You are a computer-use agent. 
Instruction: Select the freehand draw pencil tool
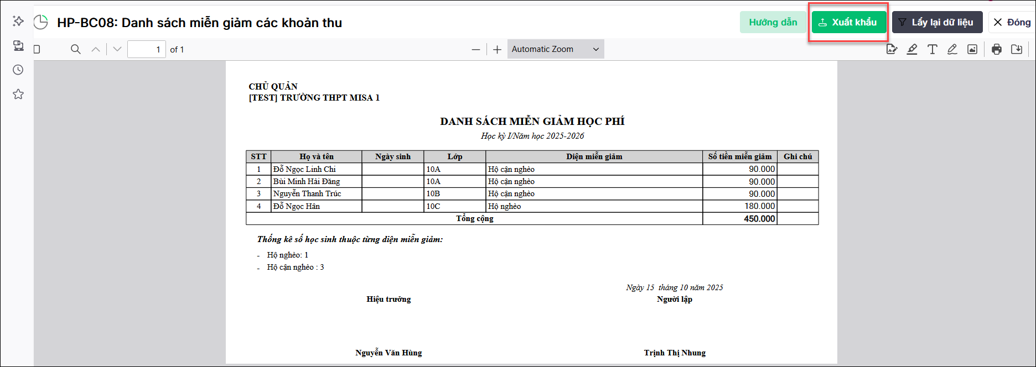click(x=952, y=49)
